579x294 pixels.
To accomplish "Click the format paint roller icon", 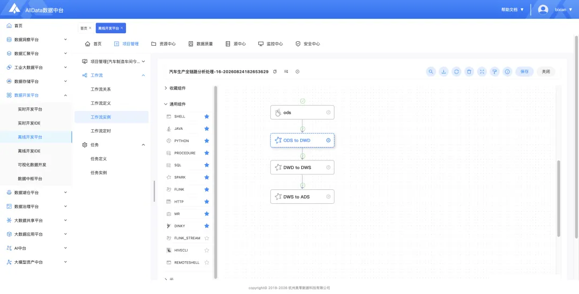I will [495, 72].
